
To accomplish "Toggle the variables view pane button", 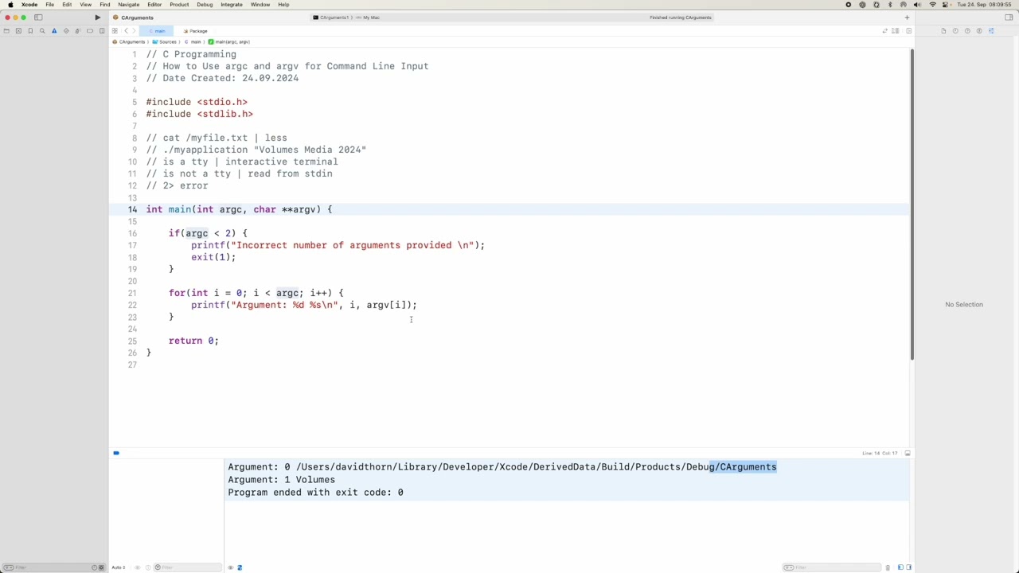I will click(900, 567).
